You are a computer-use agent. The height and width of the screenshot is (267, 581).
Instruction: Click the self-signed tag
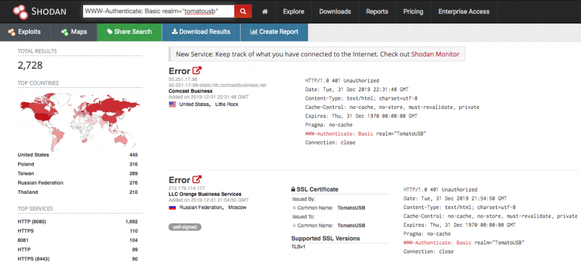[185, 227]
